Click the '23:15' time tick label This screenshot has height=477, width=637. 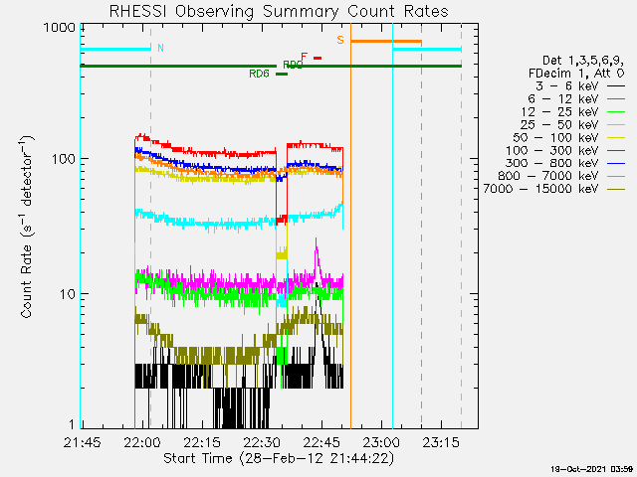click(x=442, y=442)
